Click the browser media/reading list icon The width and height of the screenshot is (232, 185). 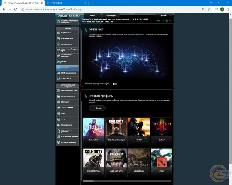point(216,9)
